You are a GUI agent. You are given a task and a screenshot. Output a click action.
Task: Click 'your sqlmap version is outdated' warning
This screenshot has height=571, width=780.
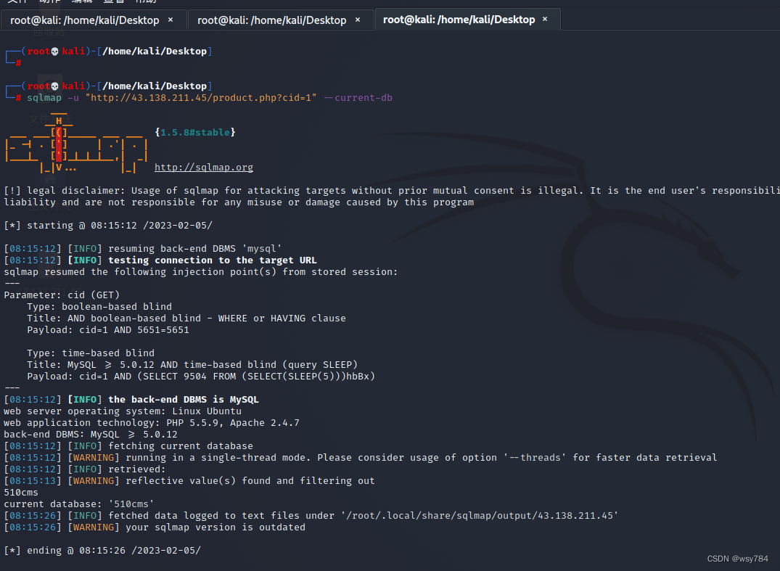tap(155, 527)
